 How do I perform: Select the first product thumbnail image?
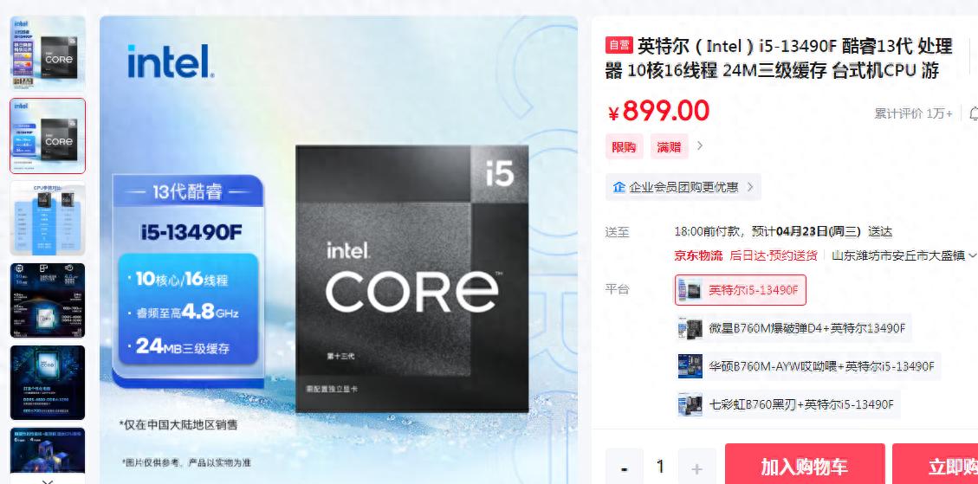[48, 53]
